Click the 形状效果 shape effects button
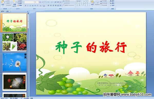Image resolution: width=154 pixels, height=99 pixels. click(104, 5)
